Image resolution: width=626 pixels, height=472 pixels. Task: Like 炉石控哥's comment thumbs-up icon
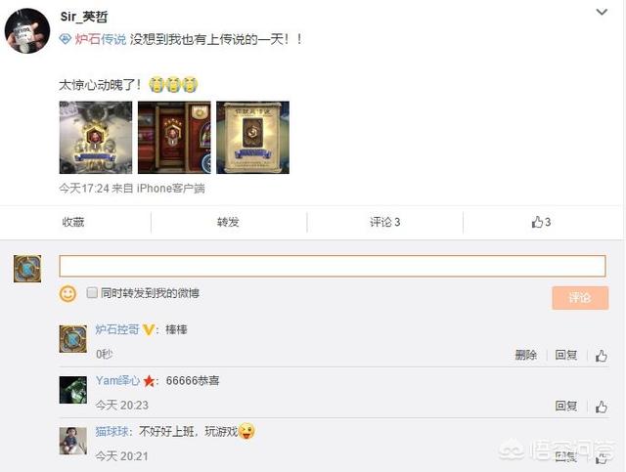pyautogui.click(x=602, y=355)
